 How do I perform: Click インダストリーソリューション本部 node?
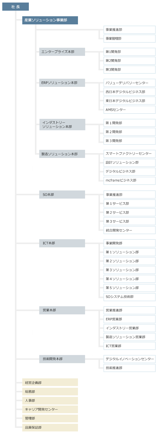pyautogui.click(x=62, y=125)
